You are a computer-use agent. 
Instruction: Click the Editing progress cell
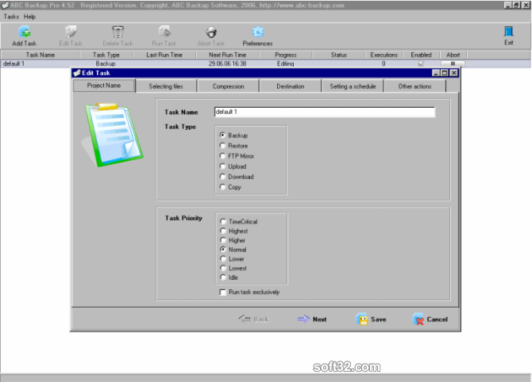(x=285, y=63)
